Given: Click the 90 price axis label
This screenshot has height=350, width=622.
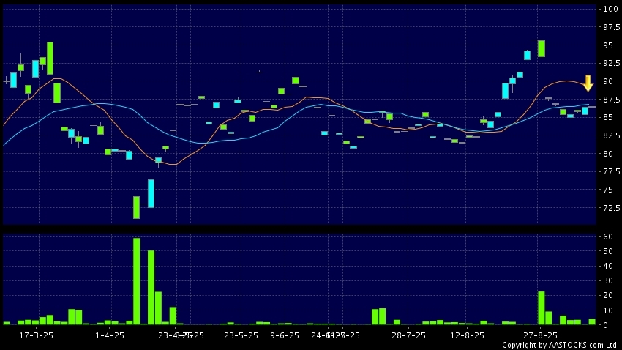Looking at the screenshot, I should tap(607, 81).
